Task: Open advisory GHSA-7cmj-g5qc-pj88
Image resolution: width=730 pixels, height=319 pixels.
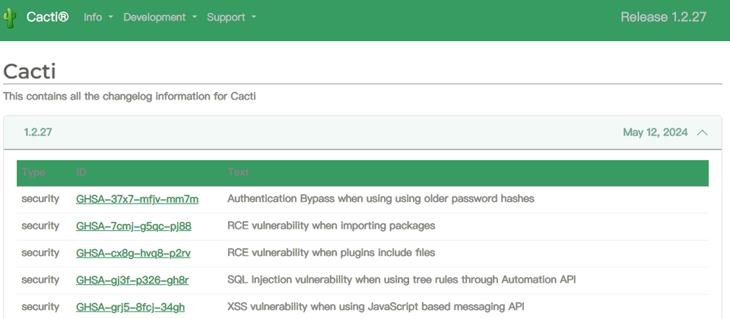Action: pyautogui.click(x=134, y=226)
